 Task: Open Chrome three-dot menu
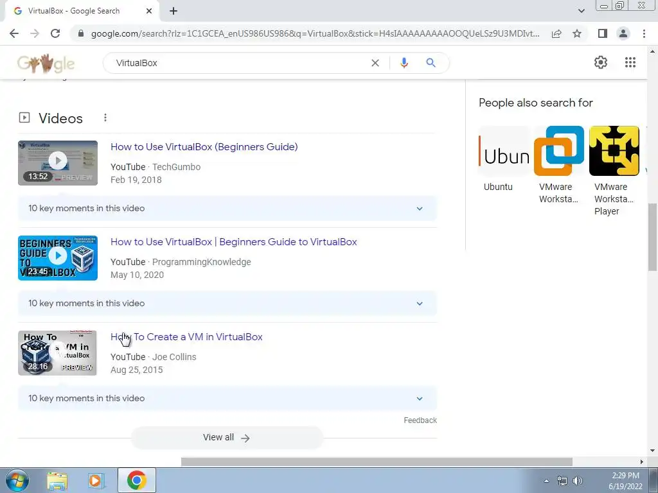pyautogui.click(x=644, y=33)
